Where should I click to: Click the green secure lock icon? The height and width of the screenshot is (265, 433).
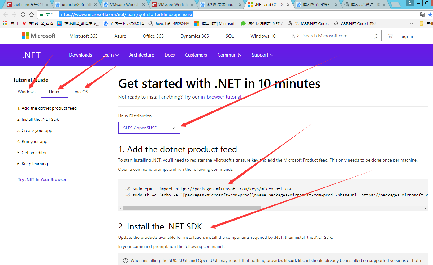[42, 15]
